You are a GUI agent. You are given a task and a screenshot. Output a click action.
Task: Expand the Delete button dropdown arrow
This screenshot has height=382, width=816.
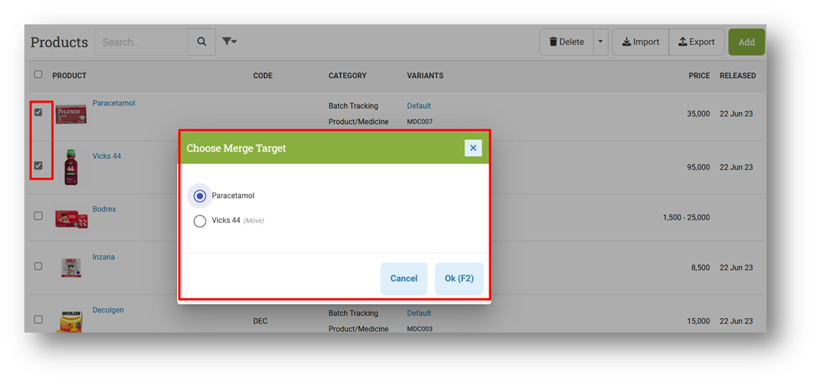coord(601,42)
